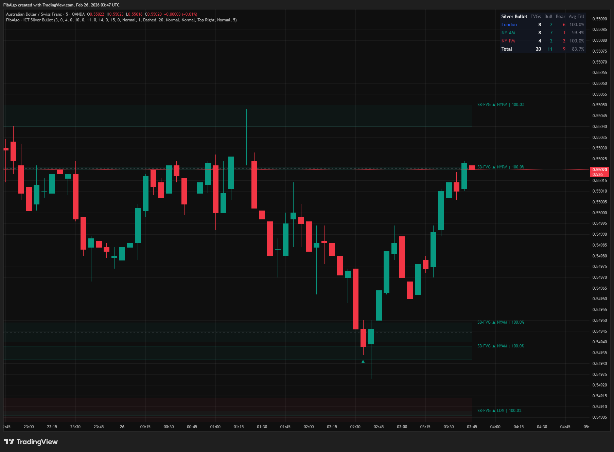Image resolution: width=614 pixels, height=452 pixels.
Task: Select the NY PM session row
Action: click(508, 41)
